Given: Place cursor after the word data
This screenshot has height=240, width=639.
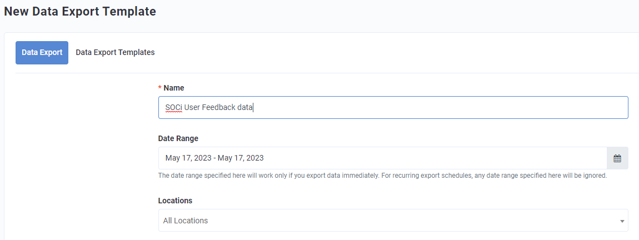Looking at the screenshot, I should click(253, 108).
